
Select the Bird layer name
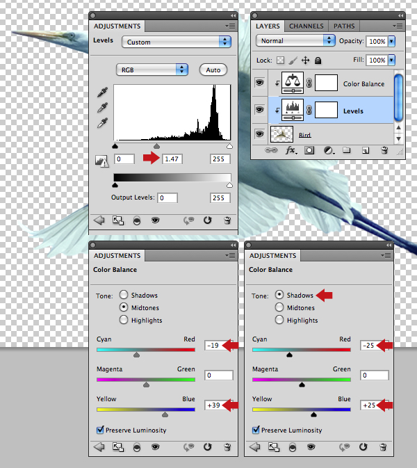pyautogui.click(x=305, y=135)
